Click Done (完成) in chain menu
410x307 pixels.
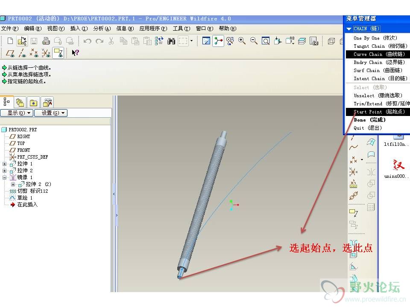tap(369, 120)
